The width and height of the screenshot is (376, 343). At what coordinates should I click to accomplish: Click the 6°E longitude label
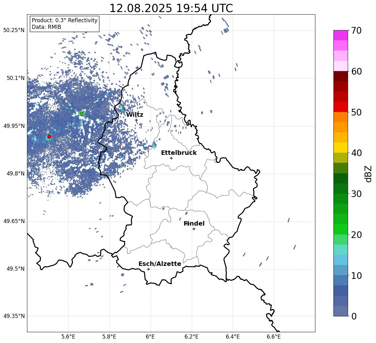pos(150,337)
